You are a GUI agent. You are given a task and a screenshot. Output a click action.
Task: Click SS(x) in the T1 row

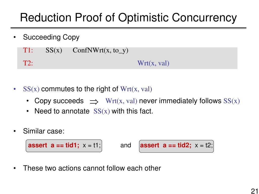(54, 50)
